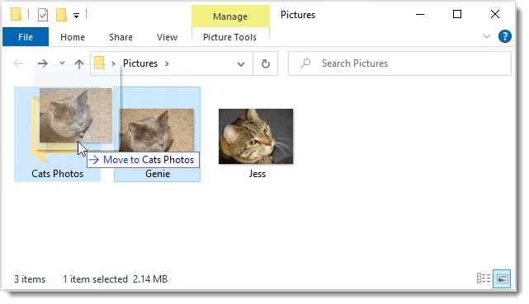Click the Search Pictures field
This screenshot has height=304, width=529.
(x=399, y=63)
